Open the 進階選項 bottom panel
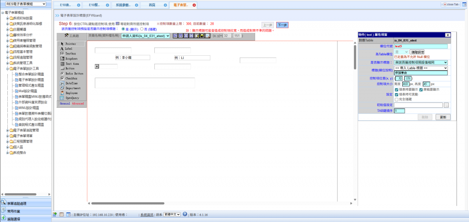 click(26, 219)
